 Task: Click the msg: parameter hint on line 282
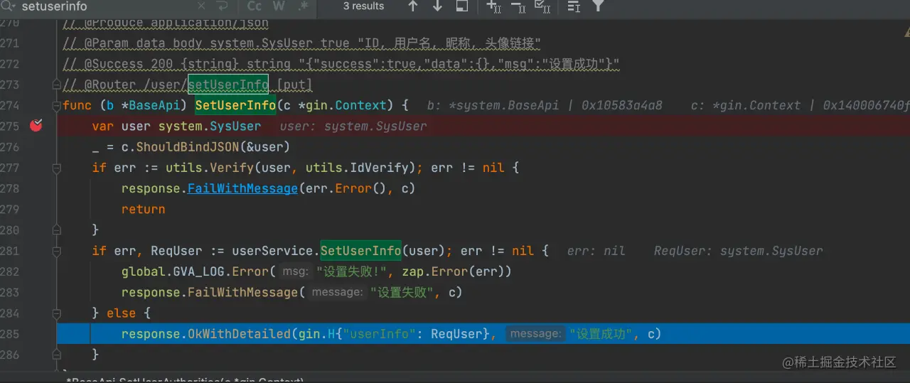pos(294,271)
